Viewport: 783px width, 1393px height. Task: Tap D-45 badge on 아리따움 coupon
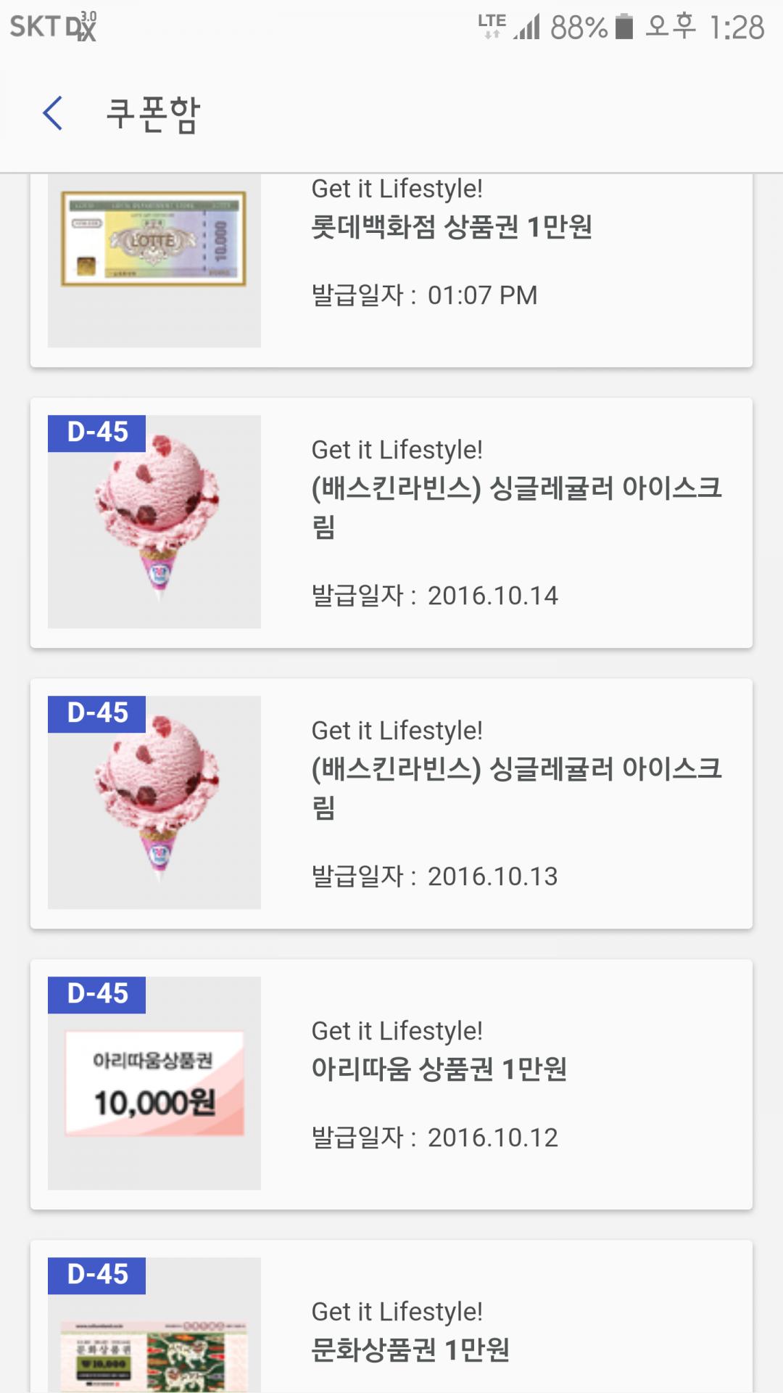pyautogui.click(x=97, y=995)
